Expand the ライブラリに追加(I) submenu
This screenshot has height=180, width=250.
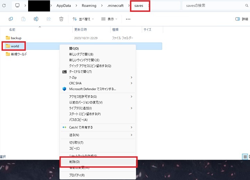click(x=98, y=108)
